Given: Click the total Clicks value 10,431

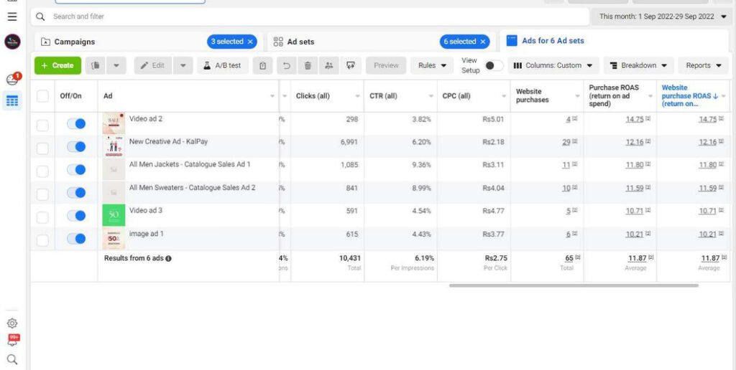Looking at the screenshot, I should pyautogui.click(x=350, y=258).
